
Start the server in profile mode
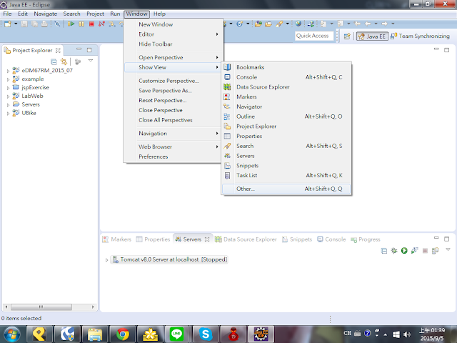pos(414,250)
